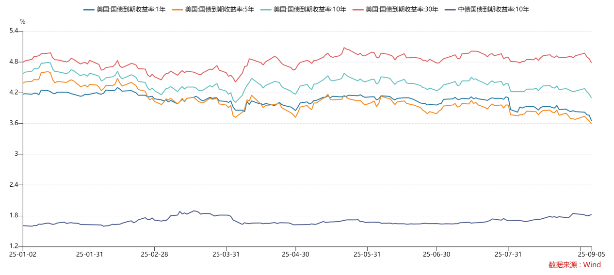Select the 25-09-05 x-axis date label
The image size is (614, 275).
pyautogui.click(x=591, y=254)
